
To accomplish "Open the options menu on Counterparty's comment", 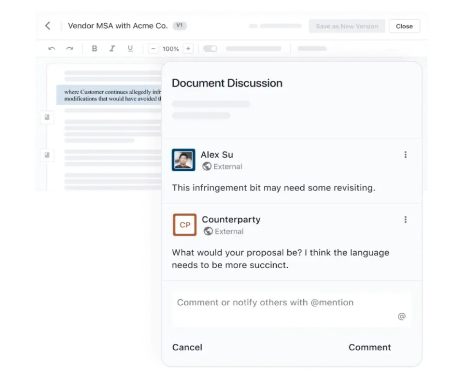I will click(x=405, y=219).
